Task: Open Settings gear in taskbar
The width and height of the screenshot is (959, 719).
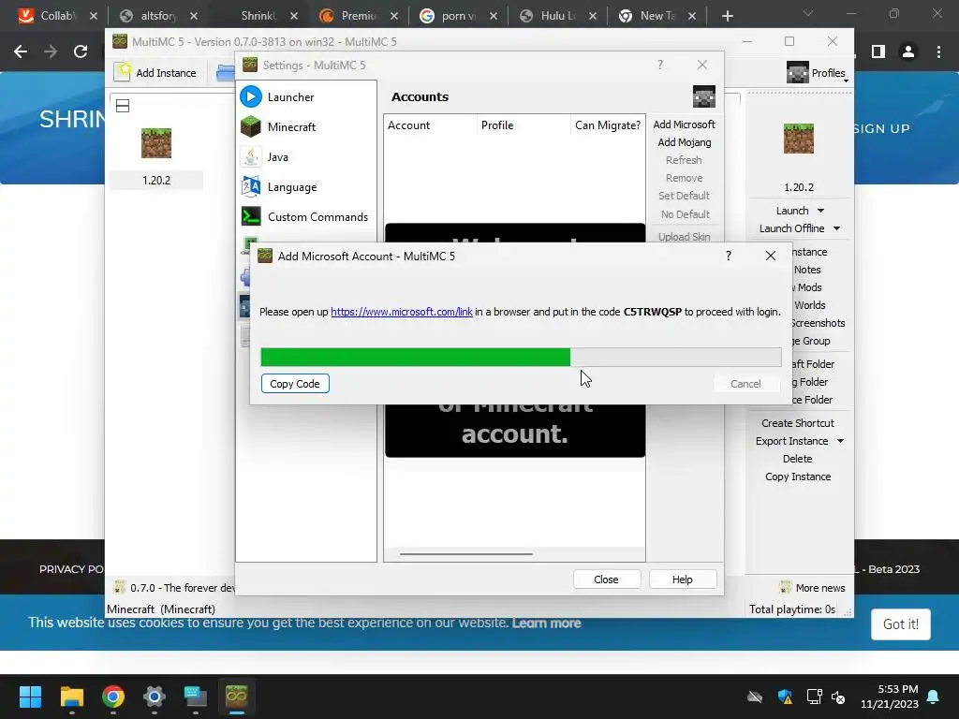Action: tap(155, 697)
